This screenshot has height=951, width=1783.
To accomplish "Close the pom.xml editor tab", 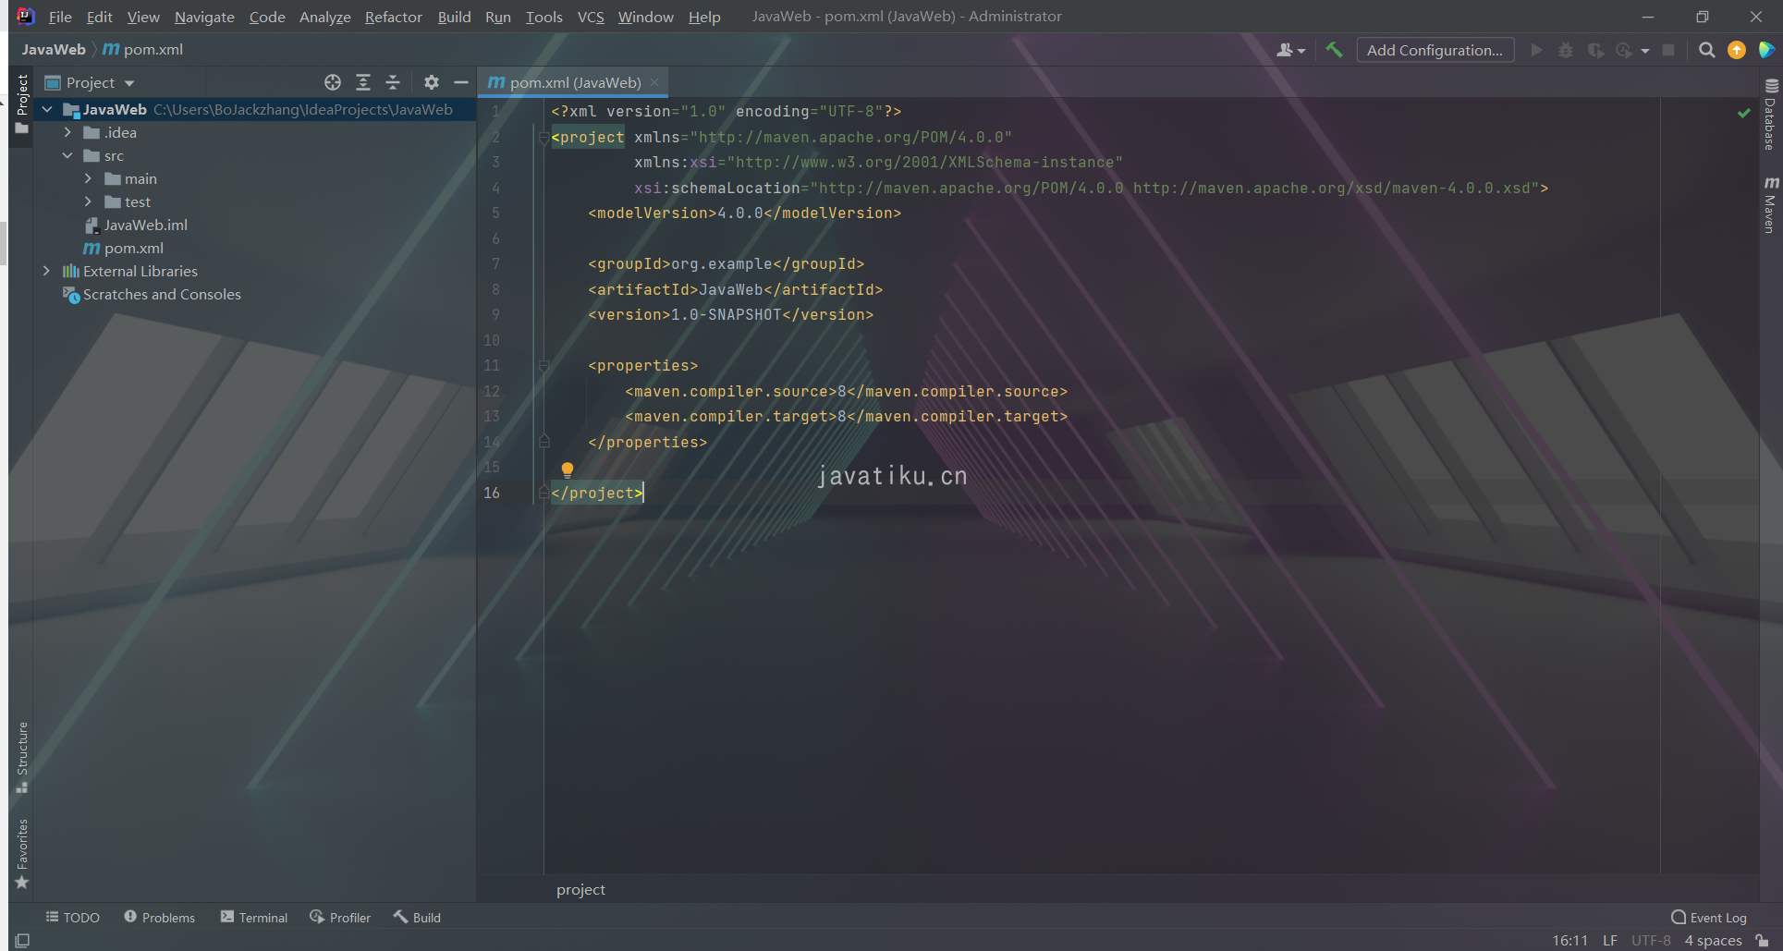I will [654, 82].
